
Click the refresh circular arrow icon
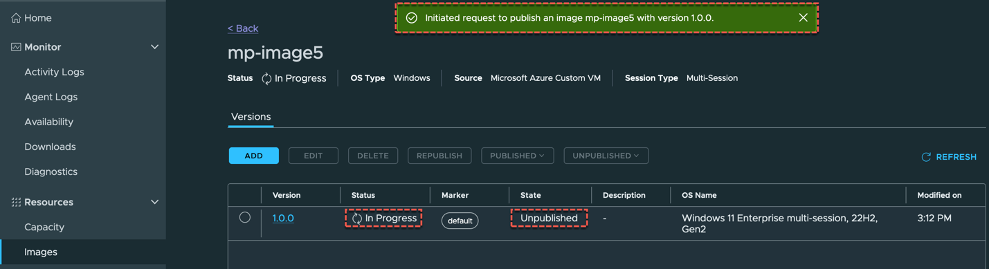click(x=926, y=157)
